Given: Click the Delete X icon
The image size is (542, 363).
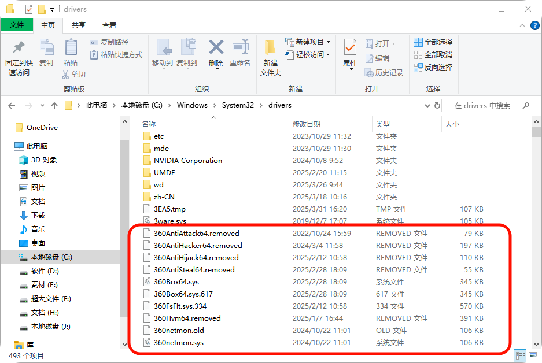Looking at the screenshot, I should click(216, 47).
